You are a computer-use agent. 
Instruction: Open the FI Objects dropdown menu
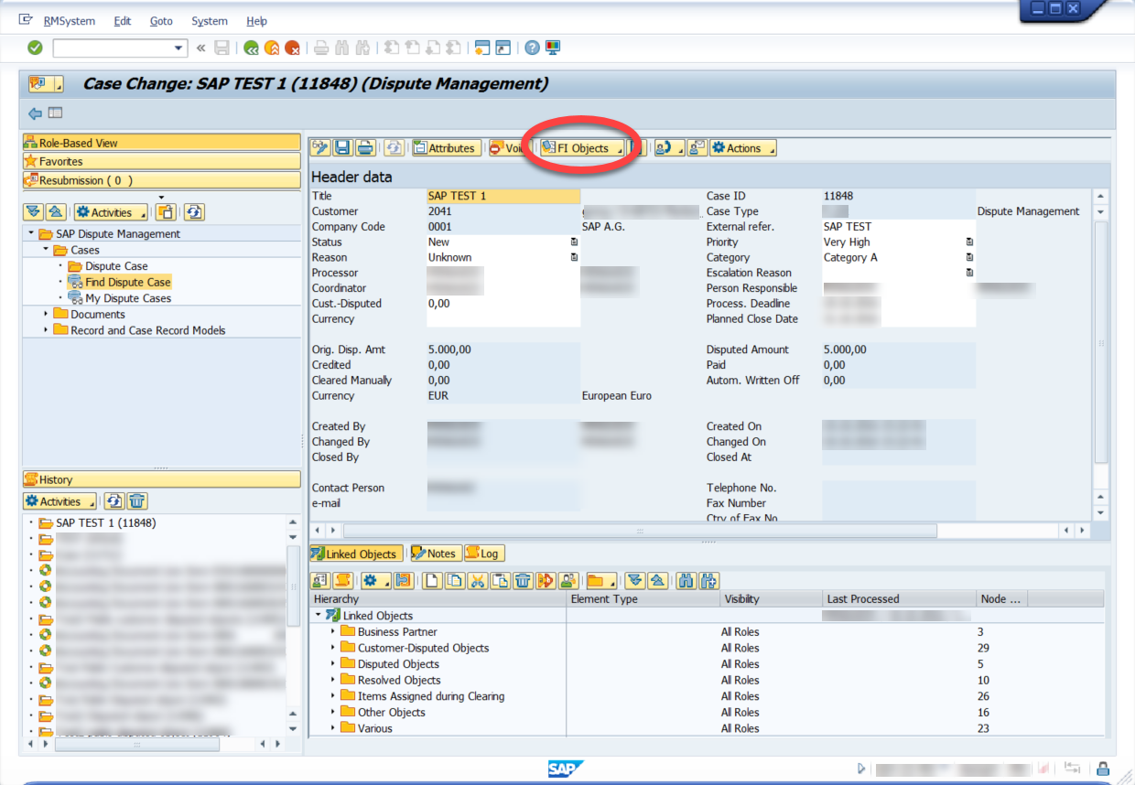point(581,148)
